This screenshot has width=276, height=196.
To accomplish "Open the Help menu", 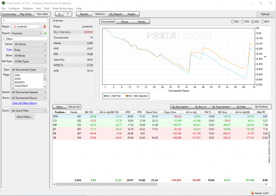I will click(79, 8).
